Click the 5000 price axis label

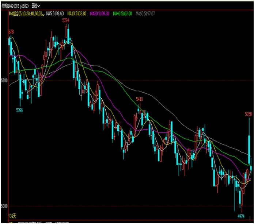coord(4,206)
